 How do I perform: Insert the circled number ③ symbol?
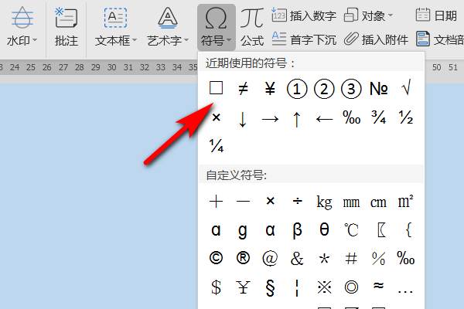click(351, 88)
